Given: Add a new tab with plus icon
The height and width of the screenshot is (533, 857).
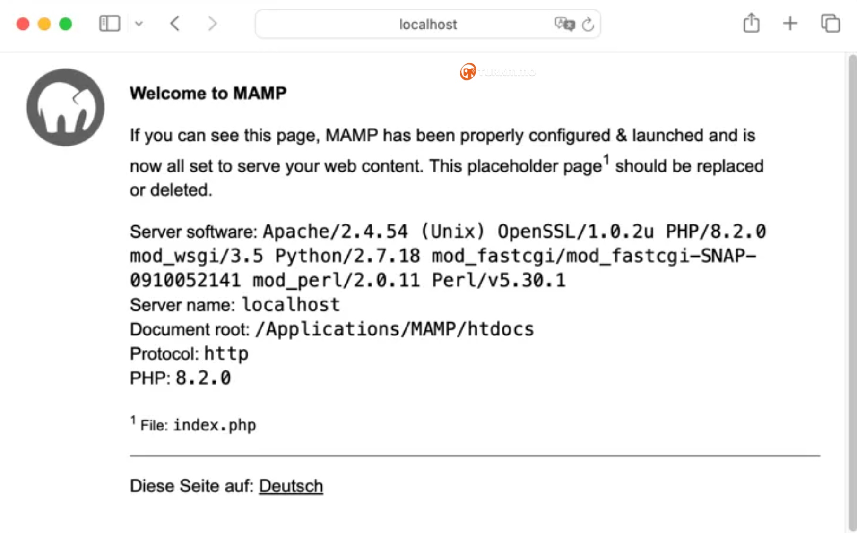Looking at the screenshot, I should tap(790, 23).
